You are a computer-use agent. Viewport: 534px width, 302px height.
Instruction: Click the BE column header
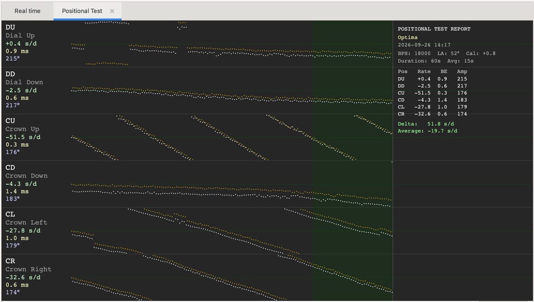(444, 72)
